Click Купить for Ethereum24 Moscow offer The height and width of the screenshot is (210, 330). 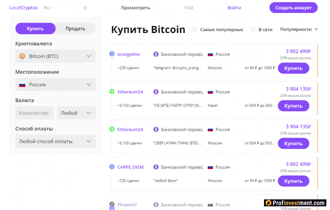(293, 144)
